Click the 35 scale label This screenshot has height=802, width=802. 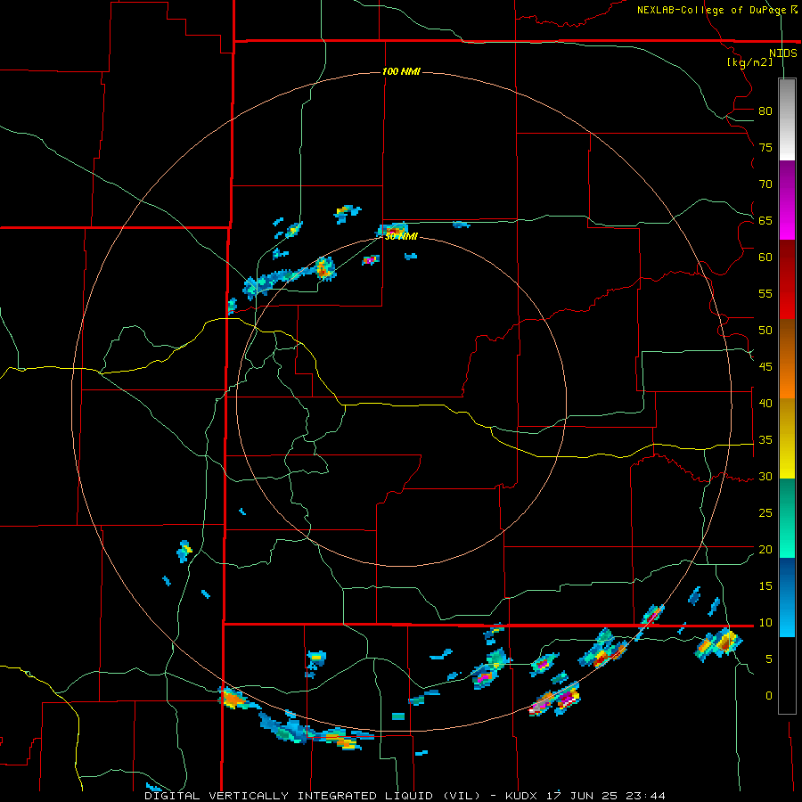(x=765, y=440)
